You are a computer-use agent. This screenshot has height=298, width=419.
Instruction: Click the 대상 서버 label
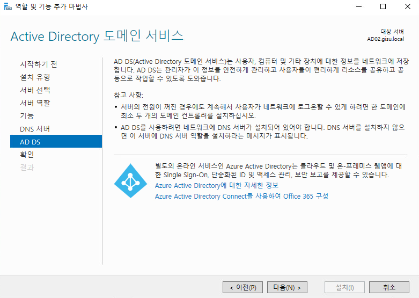(x=392, y=32)
